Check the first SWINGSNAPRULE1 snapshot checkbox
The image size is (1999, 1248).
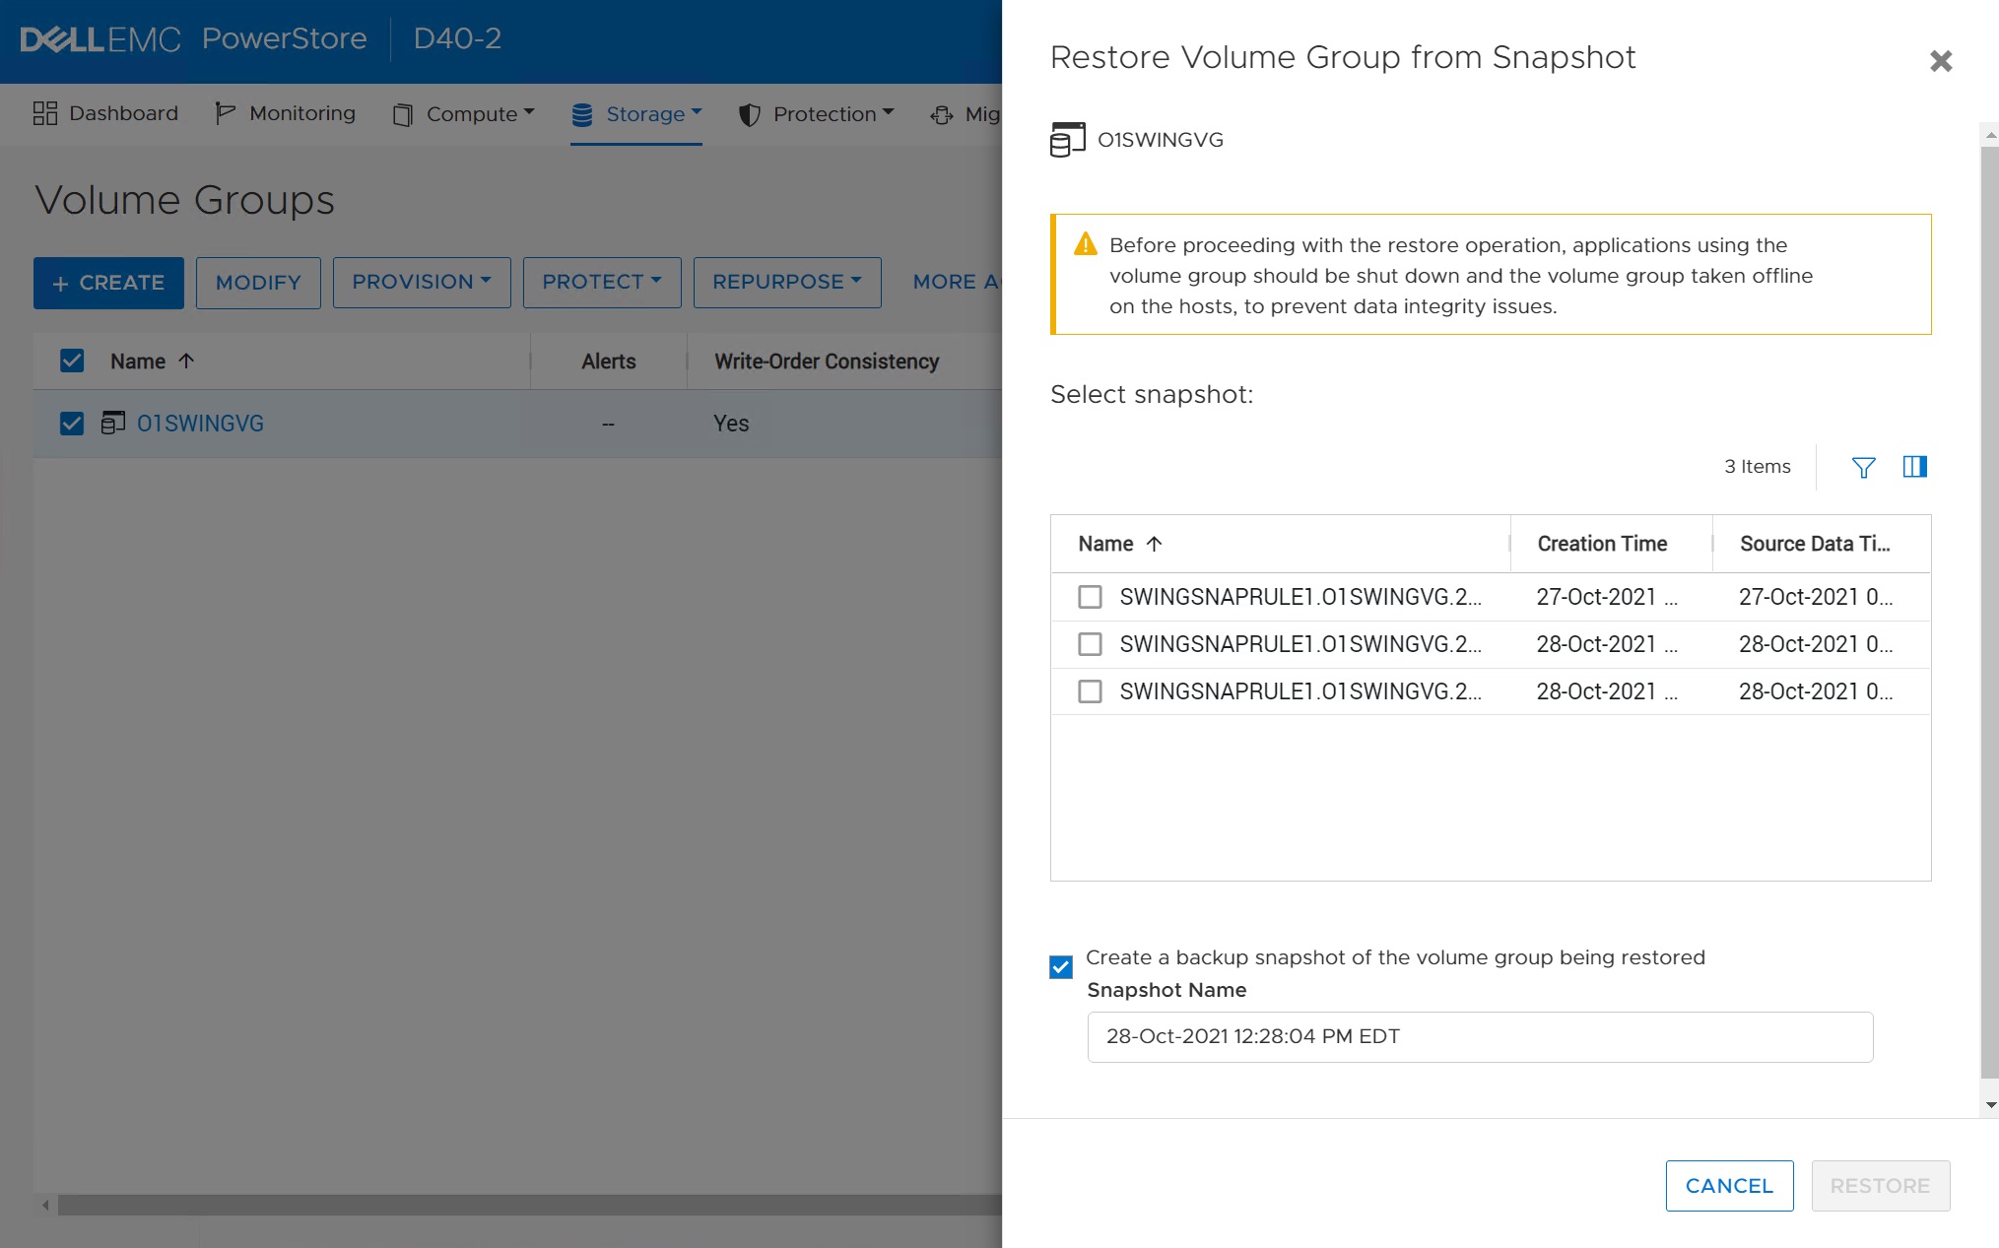click(x=1090, y=597)
